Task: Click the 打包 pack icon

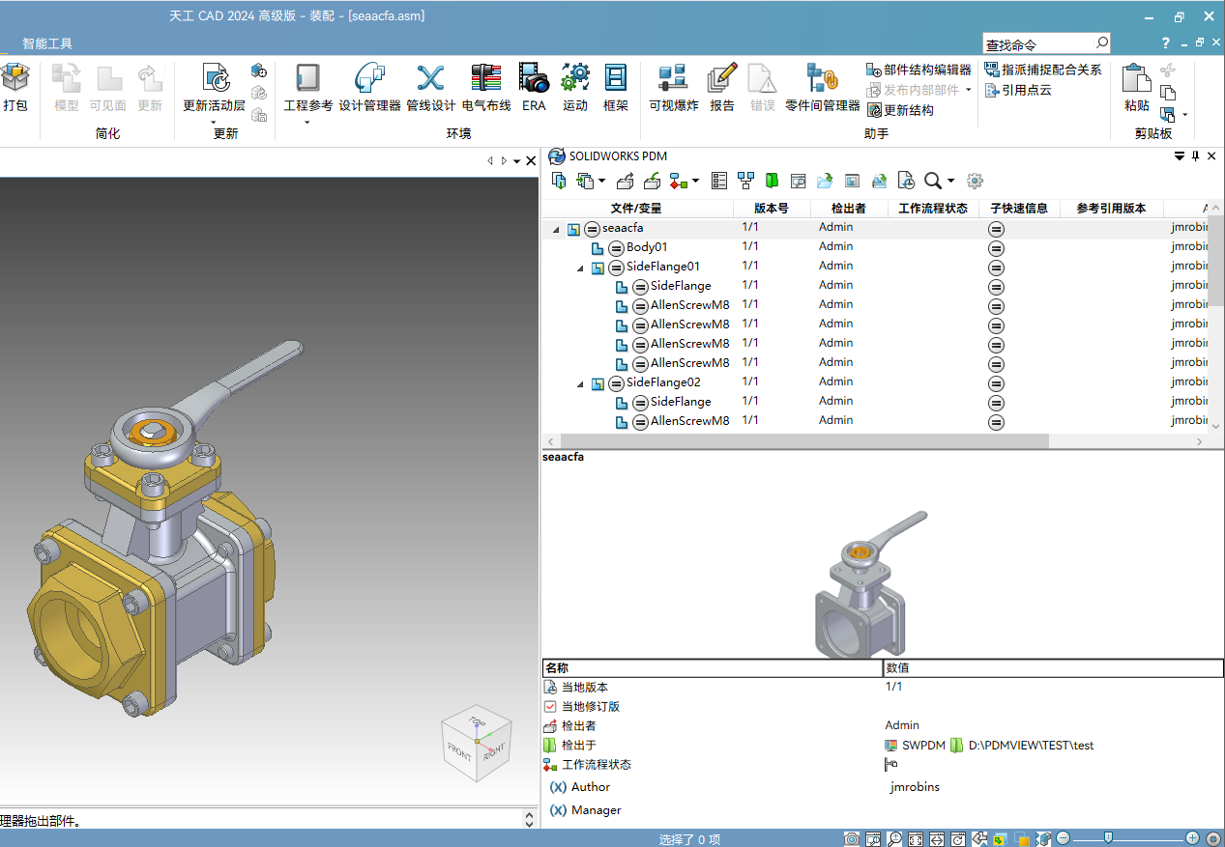Action: (15, 88)
